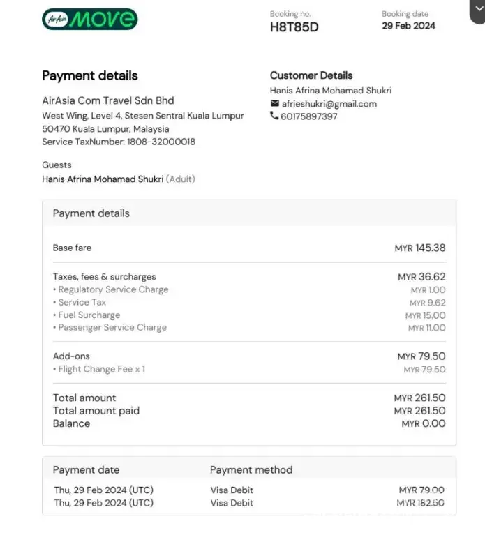Click the booking date 29 Feb 2024
Viewport: 485px width, 535px height.
click(408, 26)
